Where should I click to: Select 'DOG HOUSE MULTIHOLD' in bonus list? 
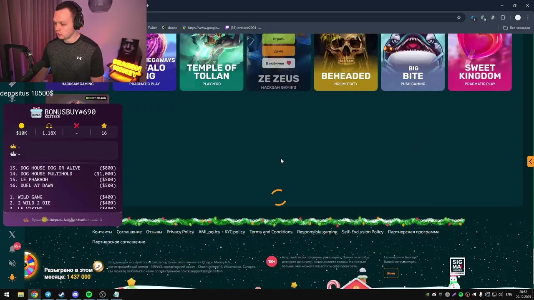[x=63, y=174]
